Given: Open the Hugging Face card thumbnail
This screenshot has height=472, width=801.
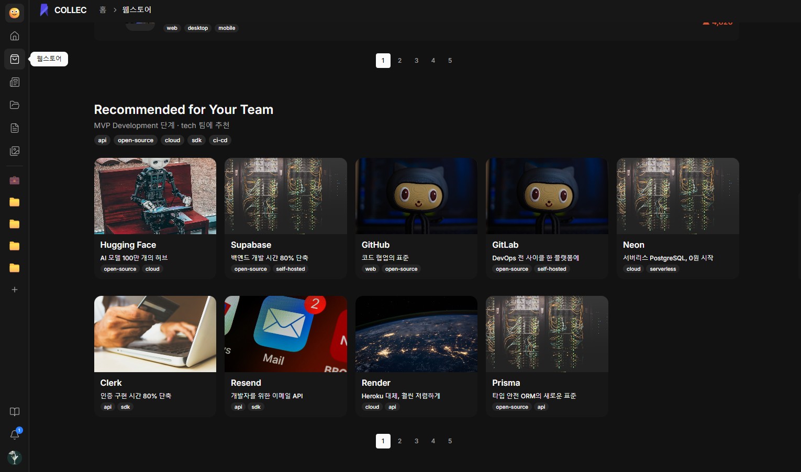Looking at the screenshot, I should (155, 196).
